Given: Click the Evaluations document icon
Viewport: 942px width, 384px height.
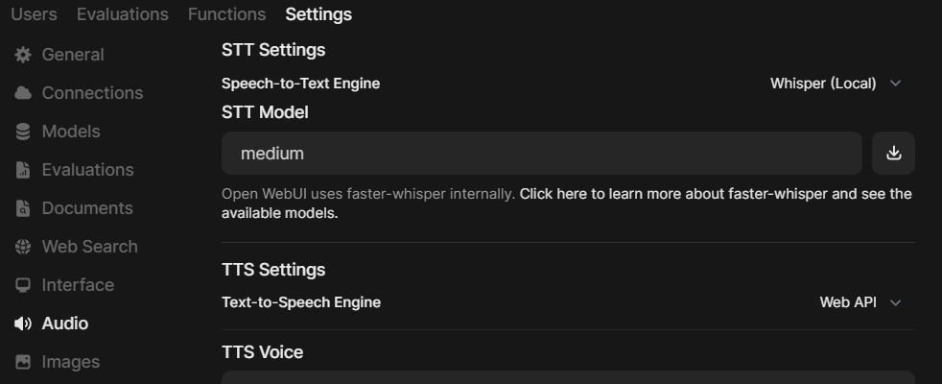Looking at the screenshot, I should 23,170.
